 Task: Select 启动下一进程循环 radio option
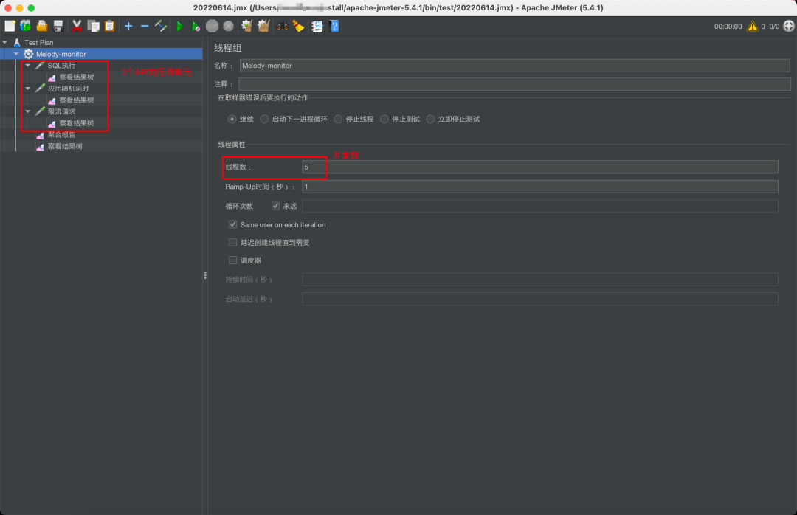[264, 119]
